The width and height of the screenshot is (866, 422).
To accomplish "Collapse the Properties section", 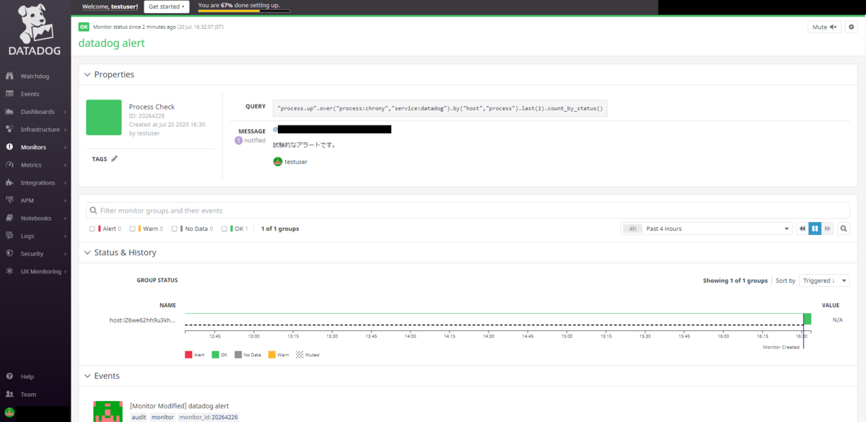I will (x=88, y=74).
